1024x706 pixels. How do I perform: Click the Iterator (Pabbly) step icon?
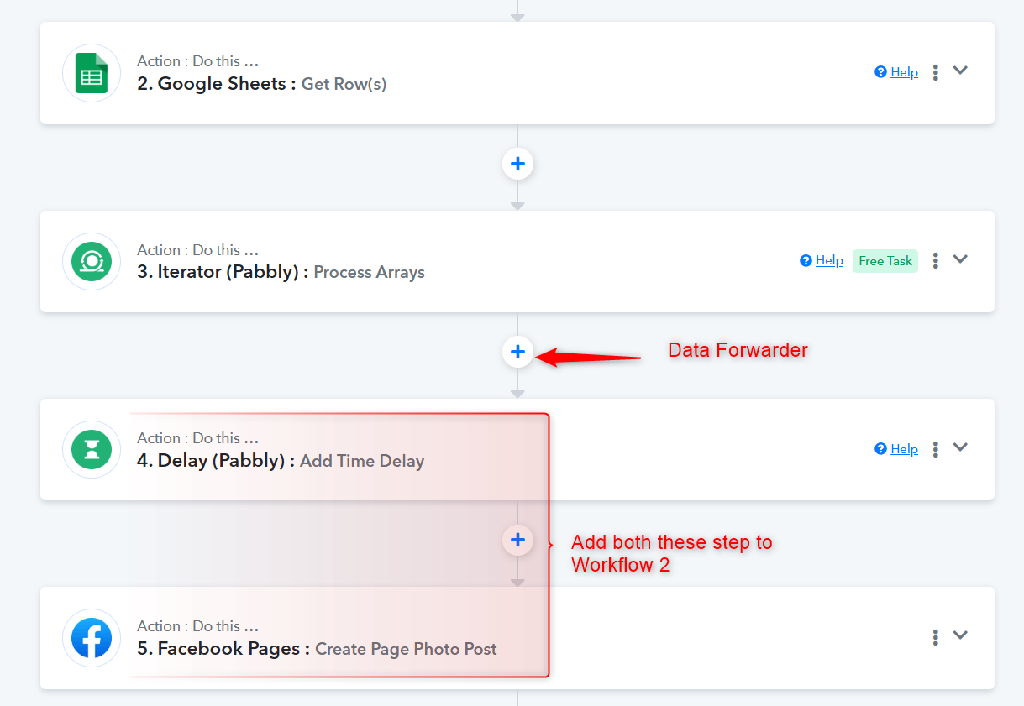(92, 262)
